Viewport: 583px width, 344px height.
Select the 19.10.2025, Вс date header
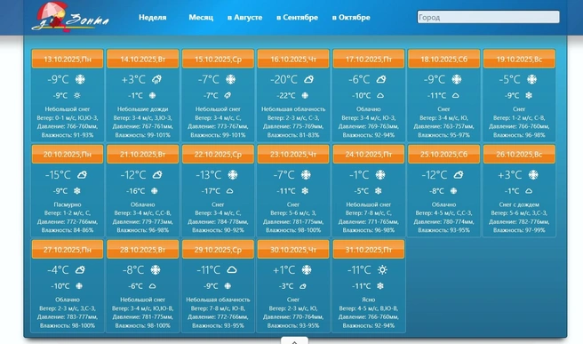click(x=519, y=60)
